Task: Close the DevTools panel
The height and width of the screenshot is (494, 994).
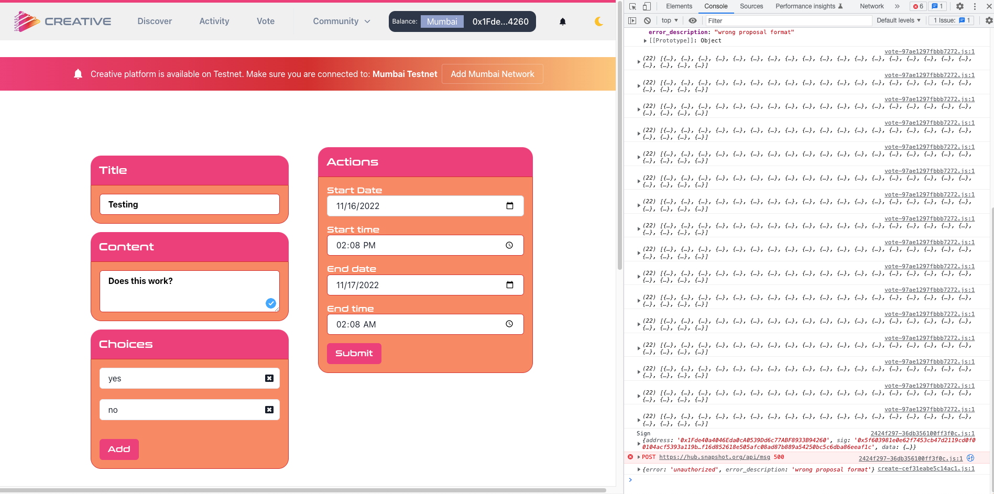Action: (989, 6)
